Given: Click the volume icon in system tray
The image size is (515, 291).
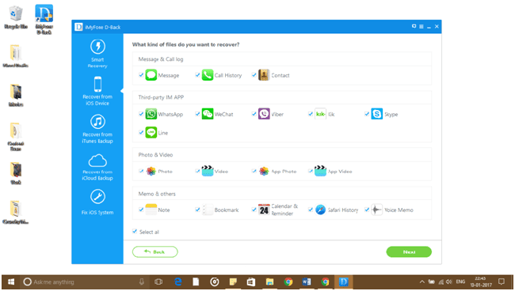Looking at the screenshot, I should coord(449,282).
